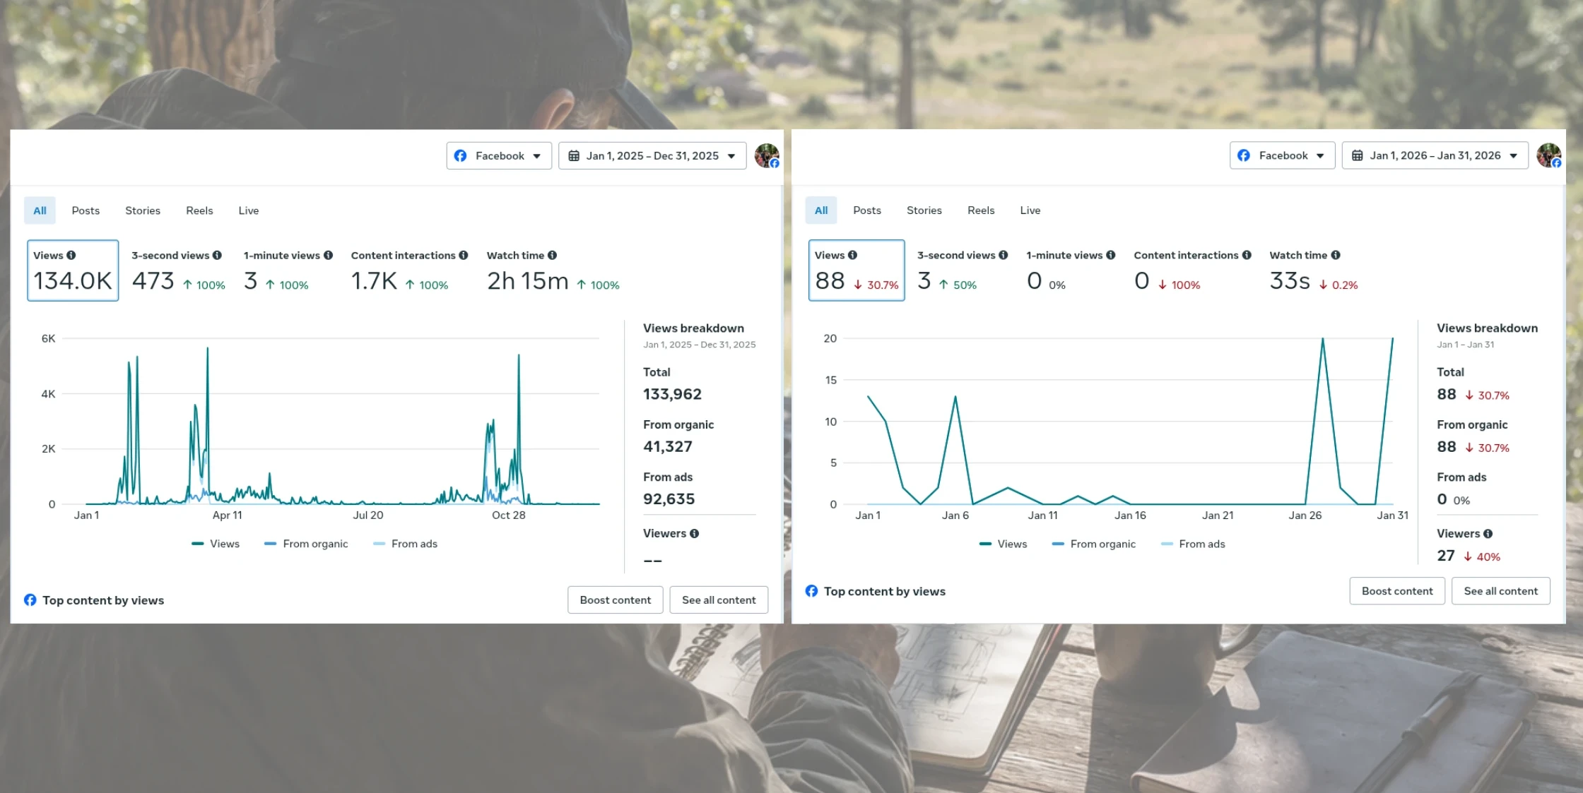1583x793 pixels.
Task: Open Jan 1, 2026 – Jan 31, 2026 date picker
Action: tap(1435, 155)
